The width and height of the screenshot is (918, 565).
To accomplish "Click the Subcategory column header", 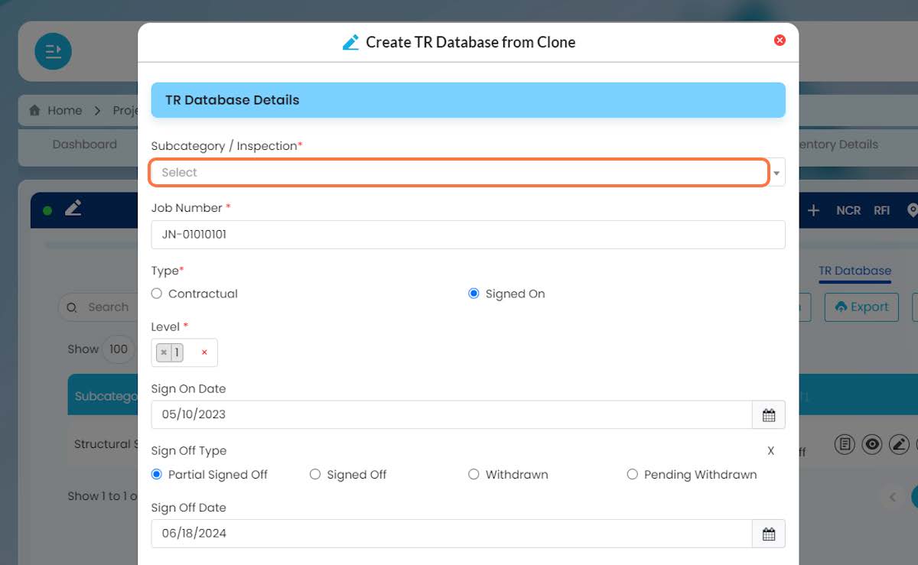I will coord(106,397).
